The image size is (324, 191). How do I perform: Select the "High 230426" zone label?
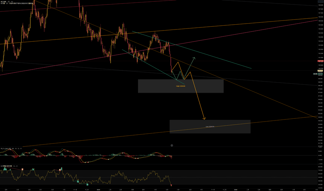[180, 86]
